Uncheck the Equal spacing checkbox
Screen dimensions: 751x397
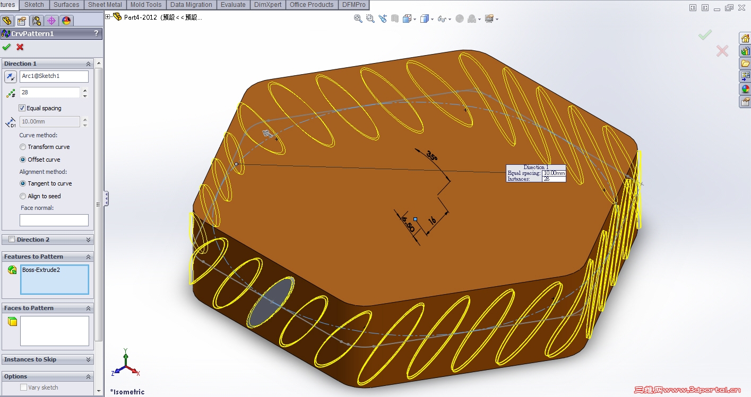22,108
